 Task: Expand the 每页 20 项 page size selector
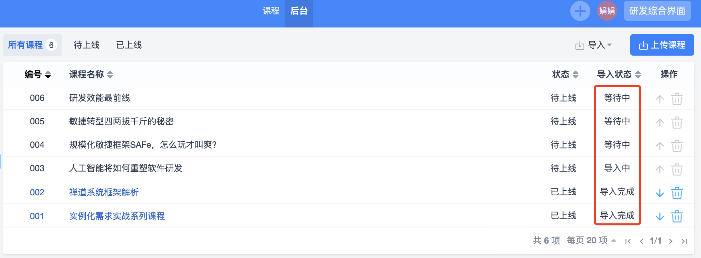pyautogui.click(x=591, y=241)
